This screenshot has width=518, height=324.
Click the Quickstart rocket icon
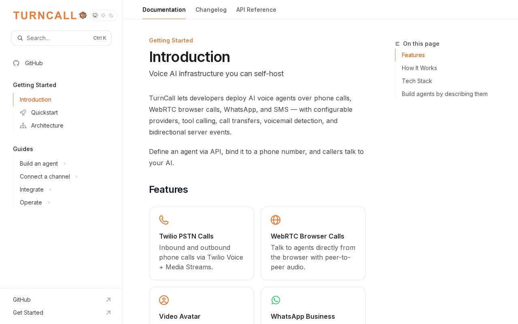coord(23,113)
